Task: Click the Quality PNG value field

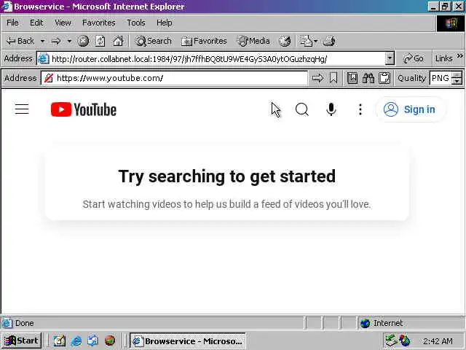Action: (x=441, y=78)
